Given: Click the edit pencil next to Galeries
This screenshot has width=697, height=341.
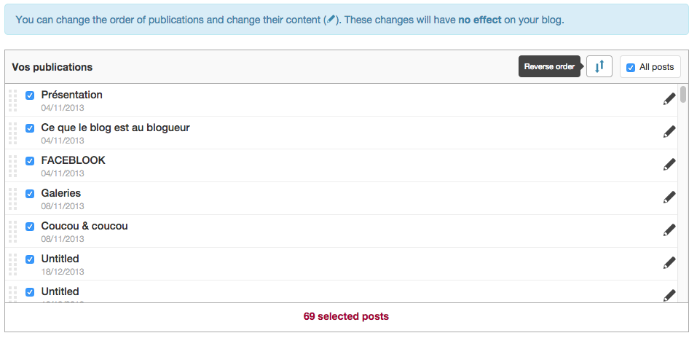Looking at the screenshot, I should pyautogui.click(x=669, y=197).
